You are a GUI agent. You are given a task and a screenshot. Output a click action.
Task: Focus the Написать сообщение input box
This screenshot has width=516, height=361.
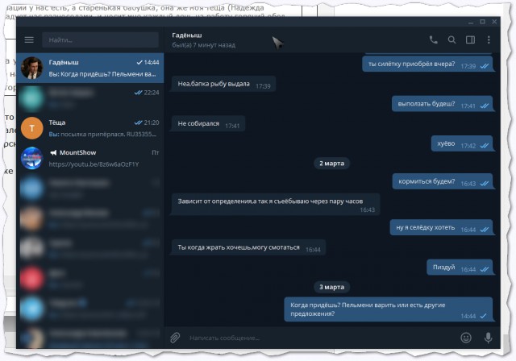[322, 338]
